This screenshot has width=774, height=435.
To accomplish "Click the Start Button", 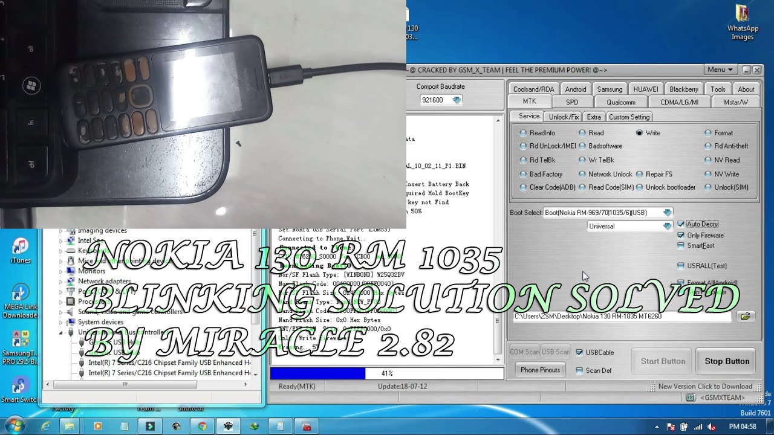I will [x=663, y=361].
